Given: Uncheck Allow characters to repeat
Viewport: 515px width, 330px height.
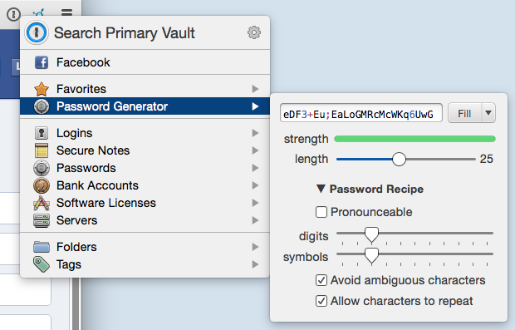Looking at the screenshot, I should (321, 301).
